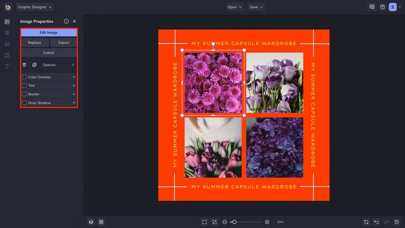
Task: Expand the Tint section chevron
Action: click(x=74, y=85)
